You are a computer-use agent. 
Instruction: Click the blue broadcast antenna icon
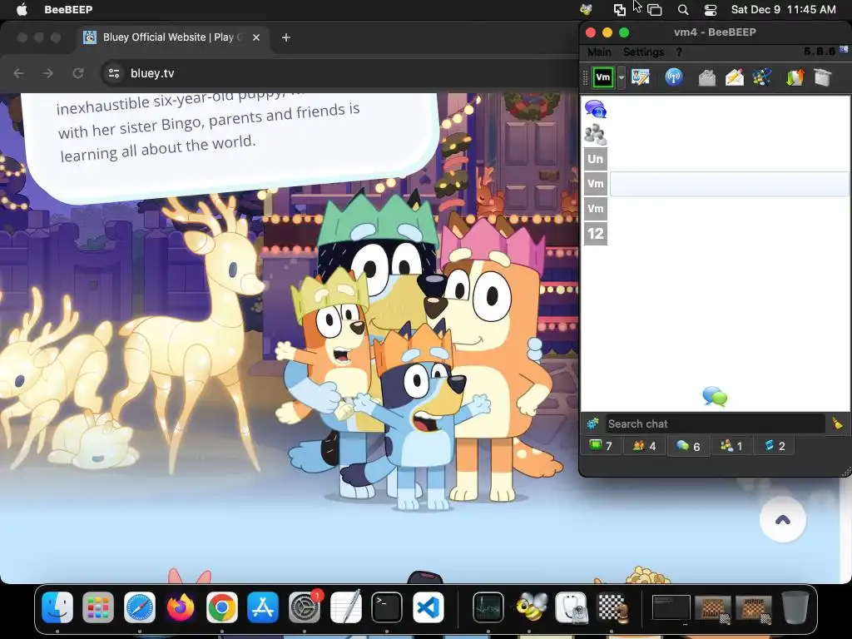(674, 77)
